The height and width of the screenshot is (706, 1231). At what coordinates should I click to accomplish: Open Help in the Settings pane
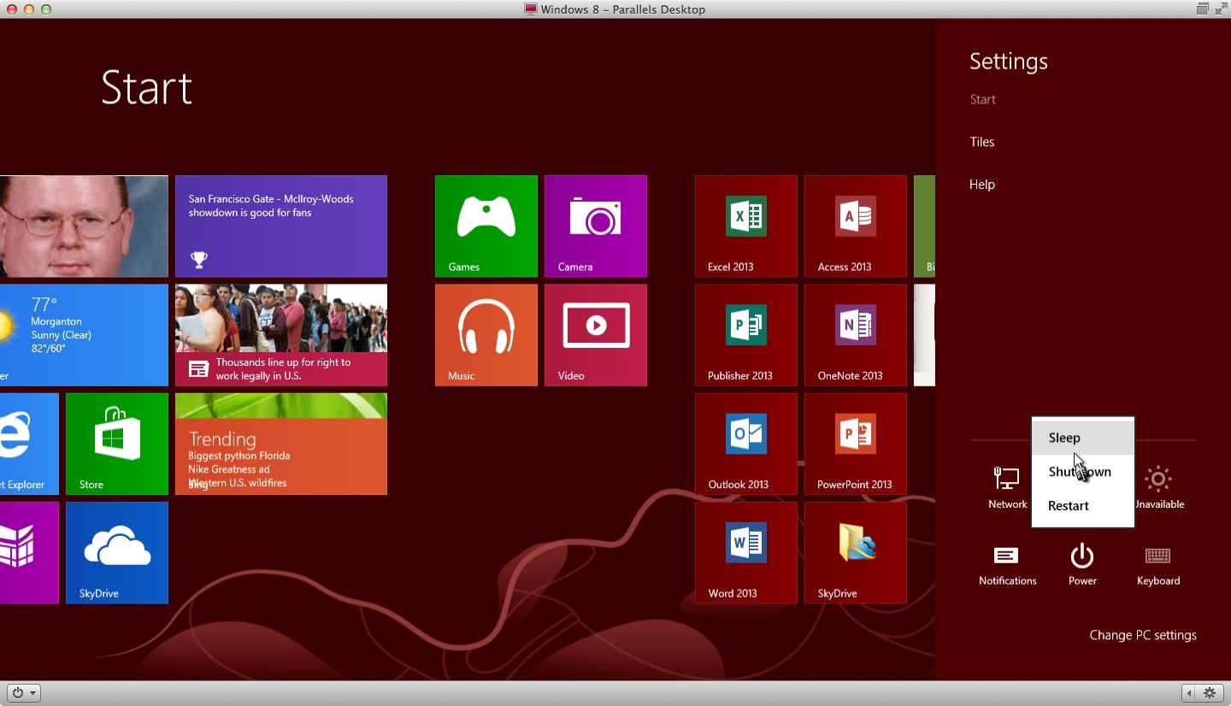click(982, 185)
